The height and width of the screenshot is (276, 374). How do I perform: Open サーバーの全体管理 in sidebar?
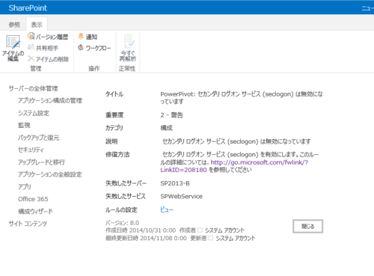click(33, 88)
